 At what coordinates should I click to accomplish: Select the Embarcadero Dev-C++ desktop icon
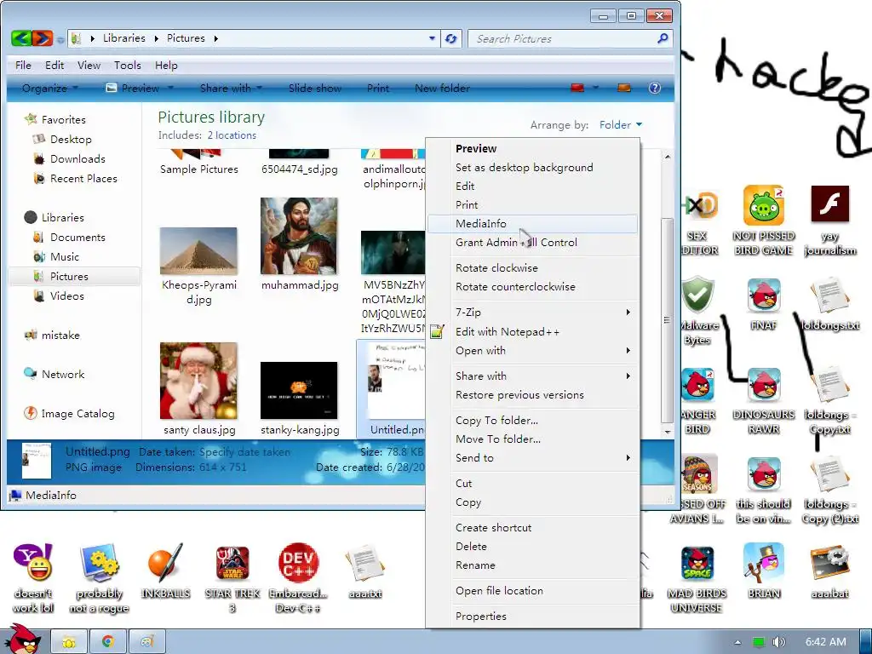point(298,578)
